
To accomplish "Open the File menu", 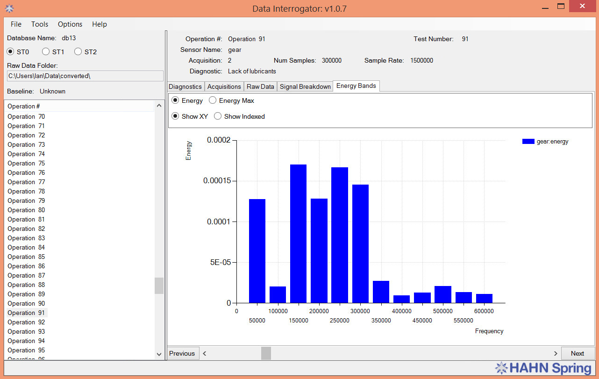I will [x=16, y=24].
